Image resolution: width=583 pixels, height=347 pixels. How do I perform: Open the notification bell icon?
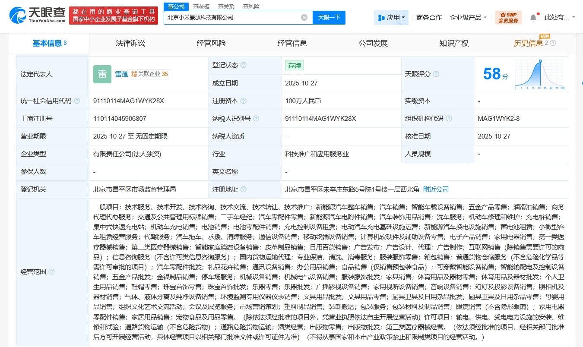tap(533, 17)
